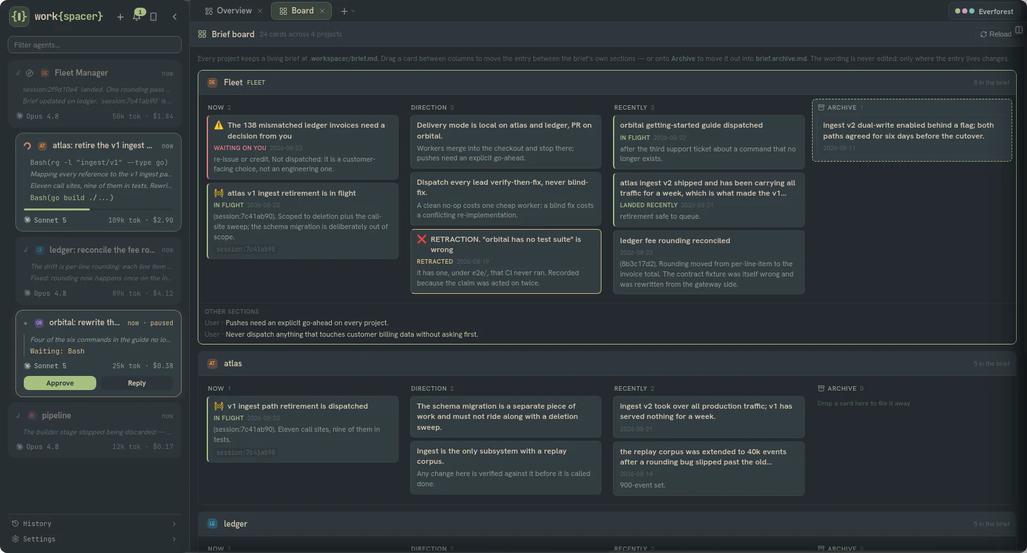This screenshot has width=1027, height=553.
Task: Click the Brief board grid icon
Action: pos(202,34)
